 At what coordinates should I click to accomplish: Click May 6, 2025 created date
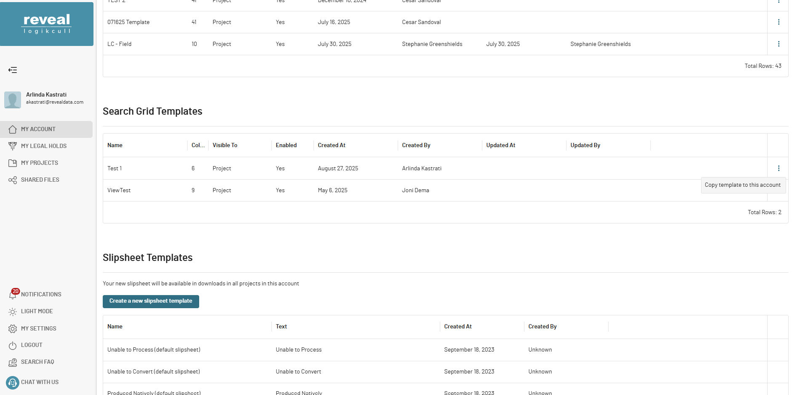click(x=333, y=191)
